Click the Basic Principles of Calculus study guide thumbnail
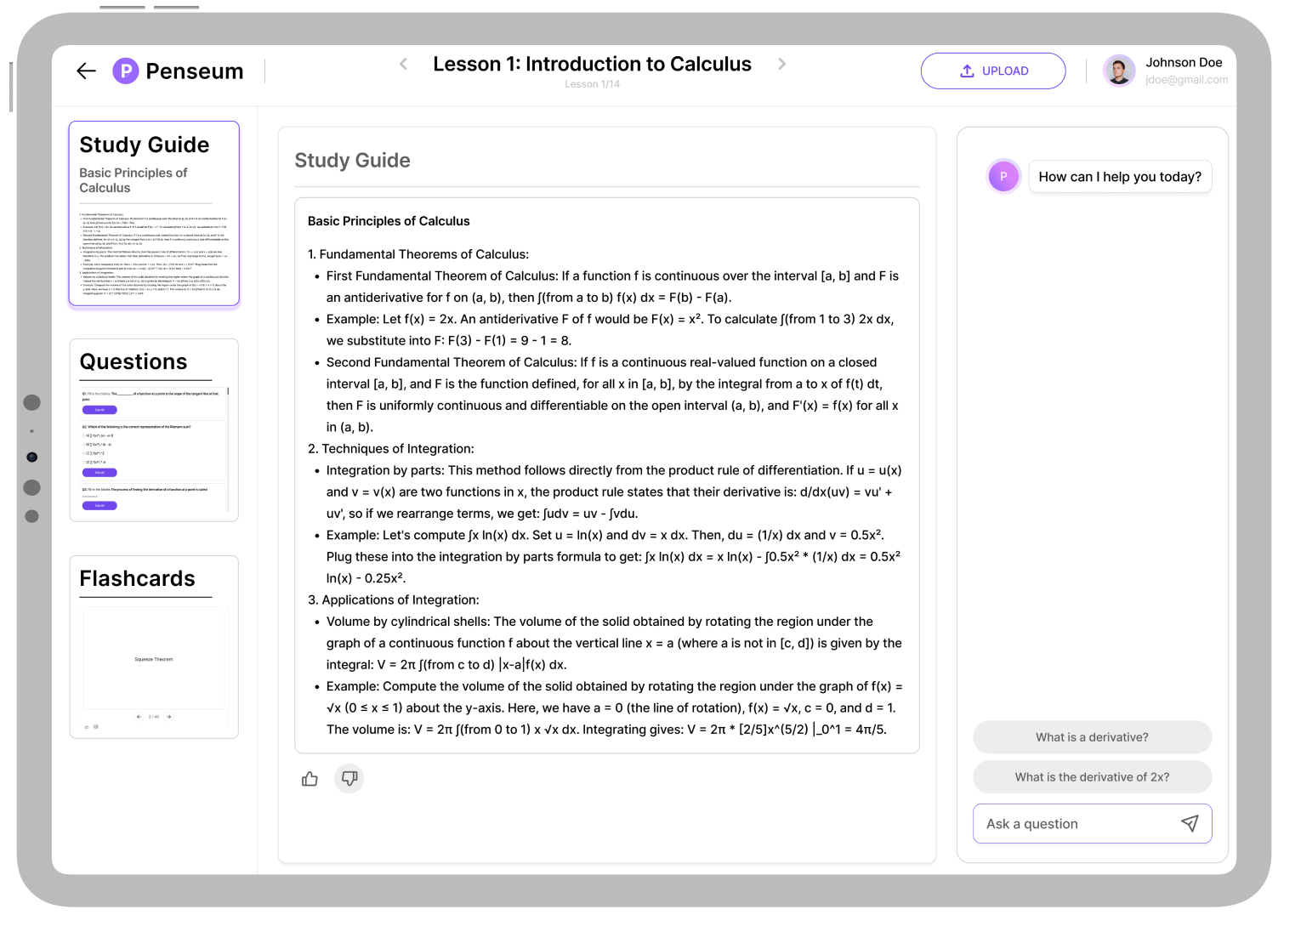The height and width of the screenshot is (949, 1301). (154, 213)
